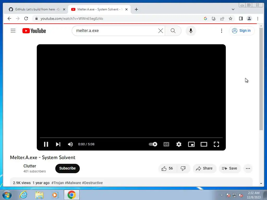Viewport: 267px width, 200px height.
Task: Click the video progress bar
Action: [131, 137]
